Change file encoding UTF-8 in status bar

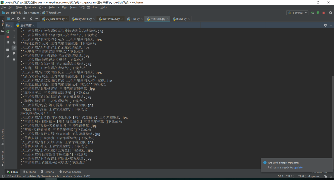pos(301,176)
